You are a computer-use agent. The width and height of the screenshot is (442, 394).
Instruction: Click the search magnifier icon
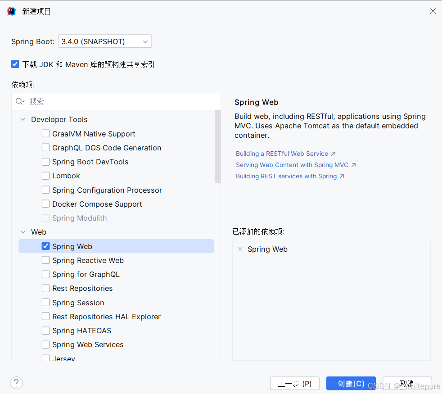click(20, 101)
